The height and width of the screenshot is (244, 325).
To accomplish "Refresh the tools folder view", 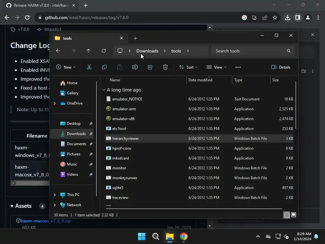I will pyautogui.click(x=104, y=51).
